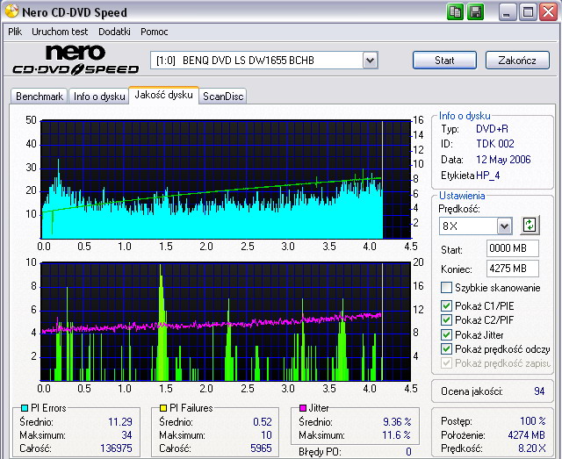
Task: Open the Uruchom test menu
Action: 60,32
